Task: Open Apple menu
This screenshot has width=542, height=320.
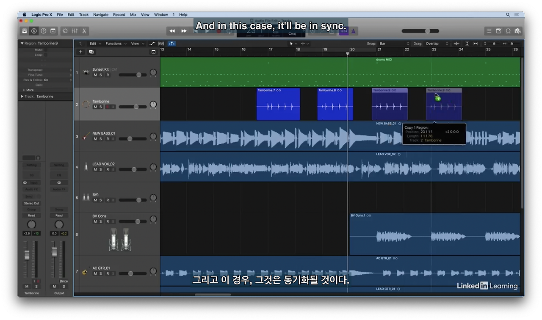Action: pyautogui.click(x=25, y=14)
